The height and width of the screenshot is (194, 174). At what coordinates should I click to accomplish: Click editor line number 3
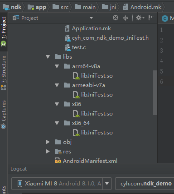[161, 51]
